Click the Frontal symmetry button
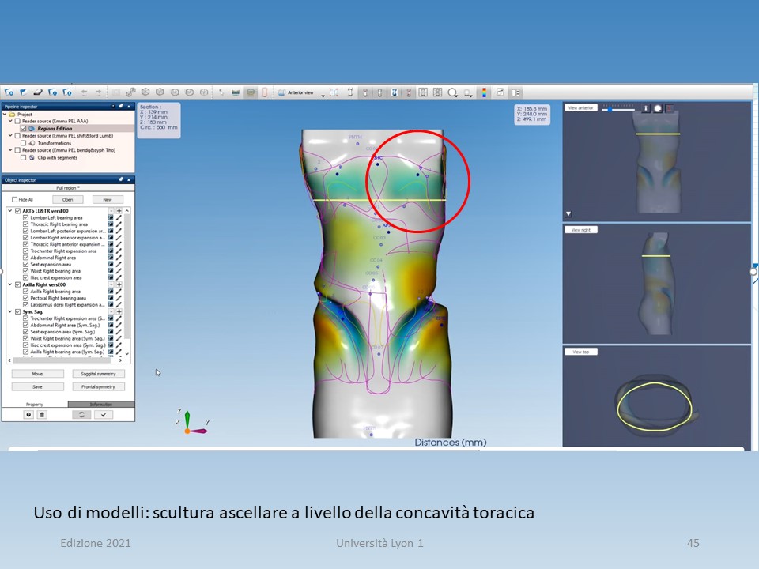 pos(98,386)
